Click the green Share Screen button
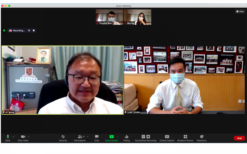Viewport: 247px width, 154px height. coord(111,138)
